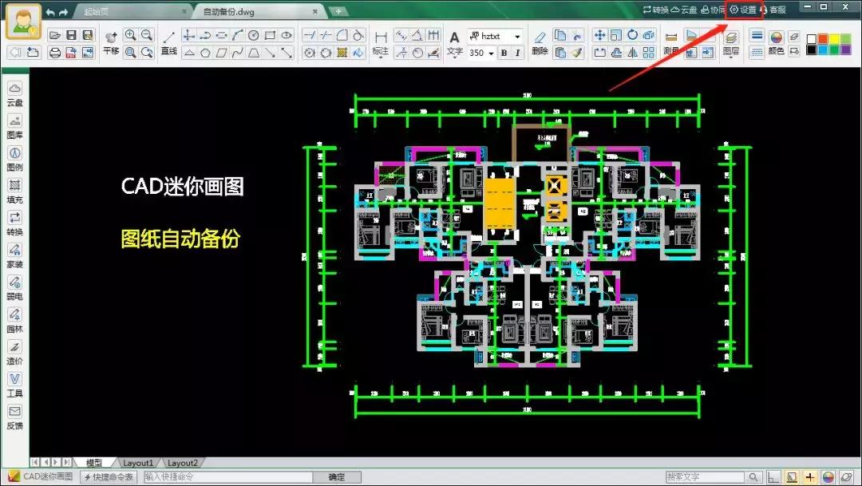The image size is (862, 486).
Task: Open the 文字 text tool dropdown
Action: pos(454,44)
